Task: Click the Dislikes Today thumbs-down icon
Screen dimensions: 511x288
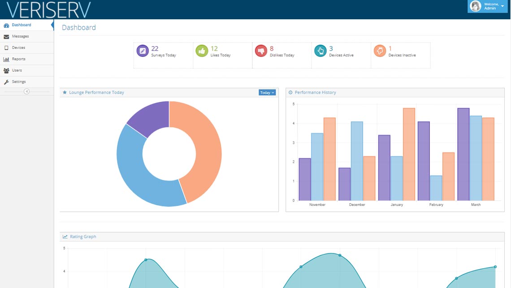Action: 261,51
